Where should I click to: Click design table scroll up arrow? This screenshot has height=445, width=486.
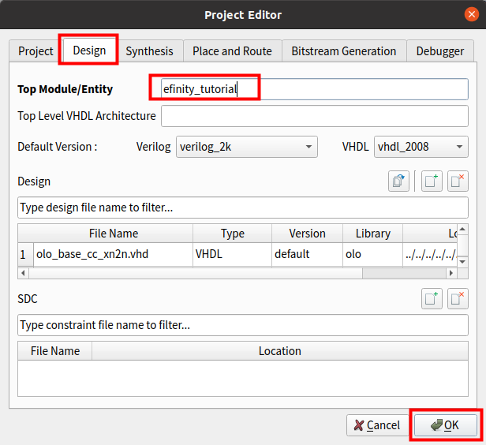click(462, 230)
